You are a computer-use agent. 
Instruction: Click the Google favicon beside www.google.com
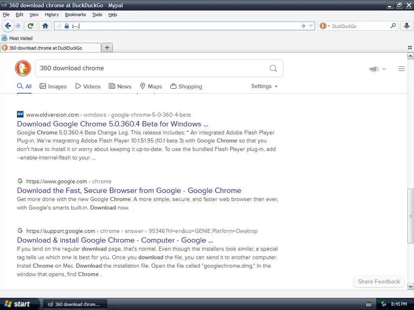pyautogui.click(x=20, y=181)
